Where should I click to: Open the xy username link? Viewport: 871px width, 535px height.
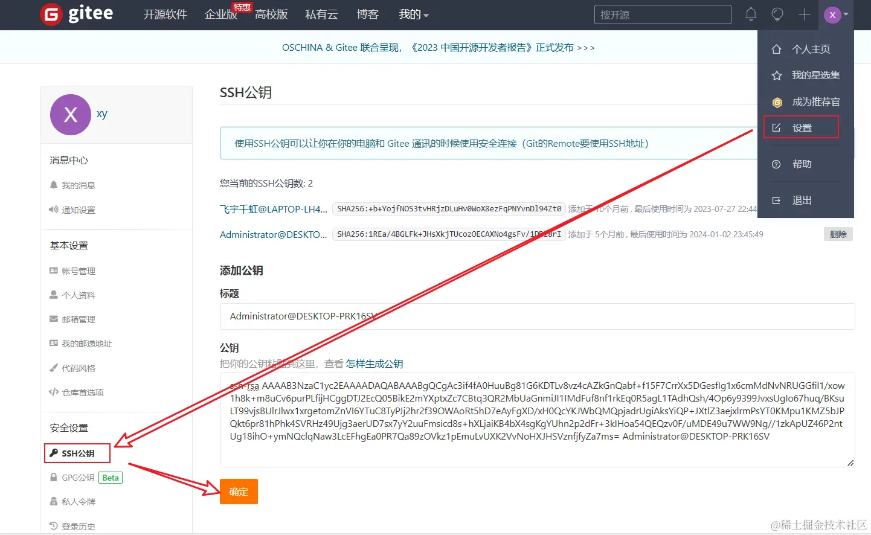102,114
